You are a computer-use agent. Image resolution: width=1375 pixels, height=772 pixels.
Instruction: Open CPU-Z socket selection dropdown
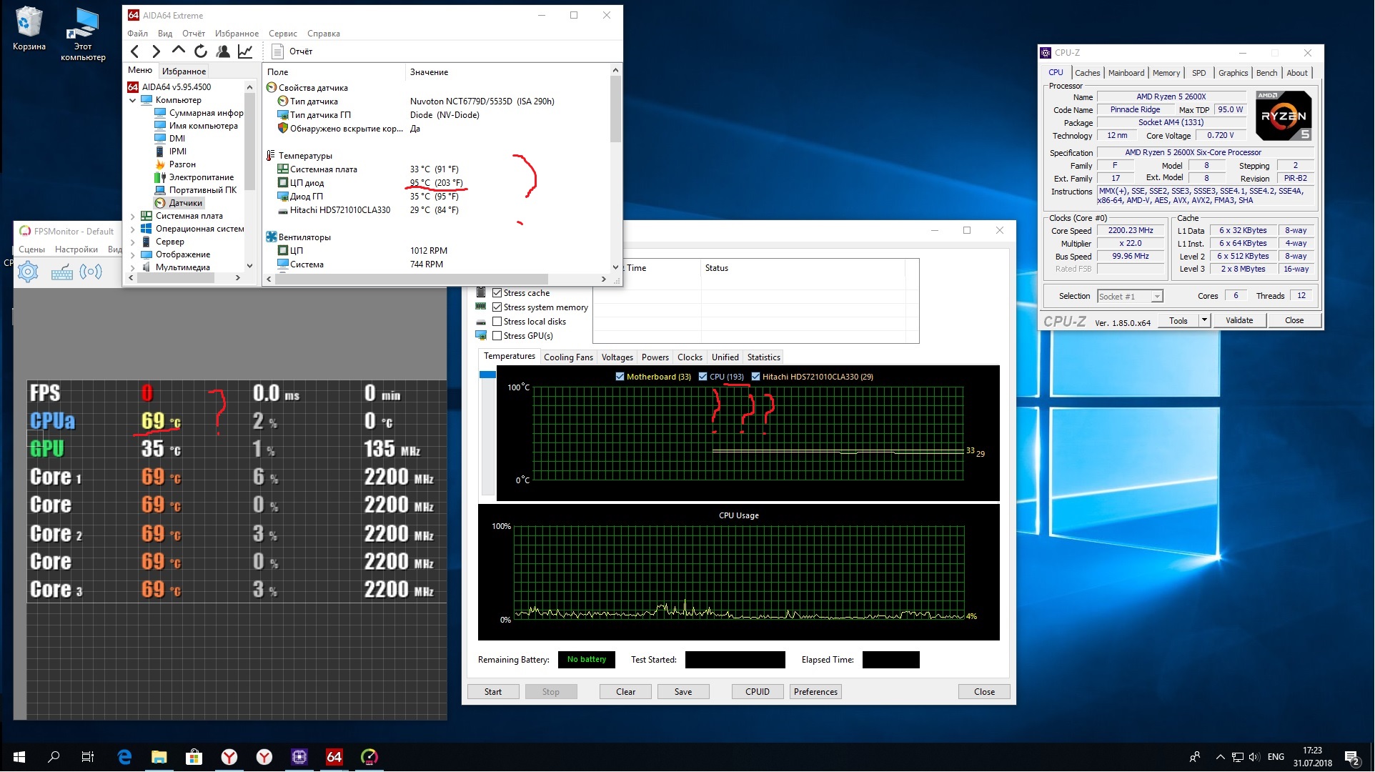click(x=1156, y=297)
